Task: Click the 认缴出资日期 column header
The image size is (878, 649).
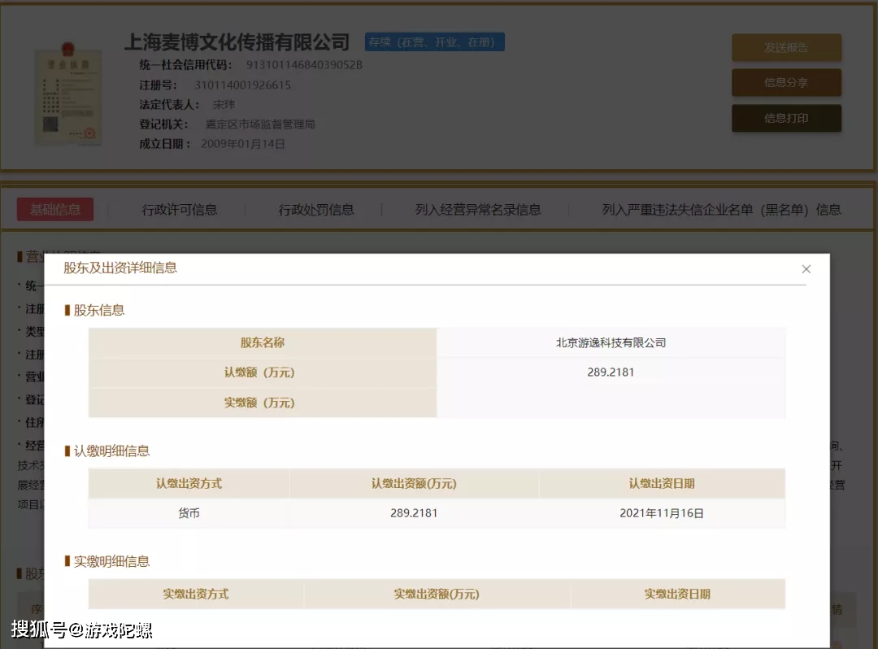Action: pyautogui.click(x=661, y=483)
